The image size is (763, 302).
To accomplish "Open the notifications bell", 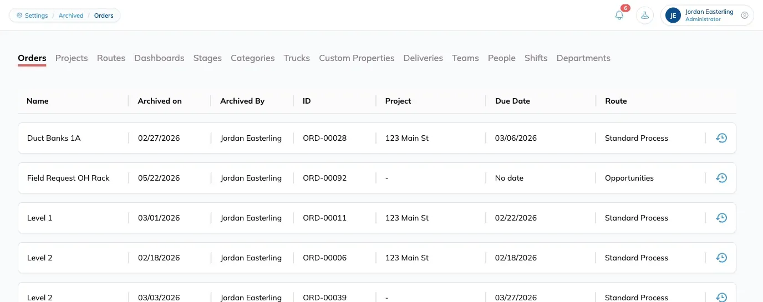I will (619, 16).
